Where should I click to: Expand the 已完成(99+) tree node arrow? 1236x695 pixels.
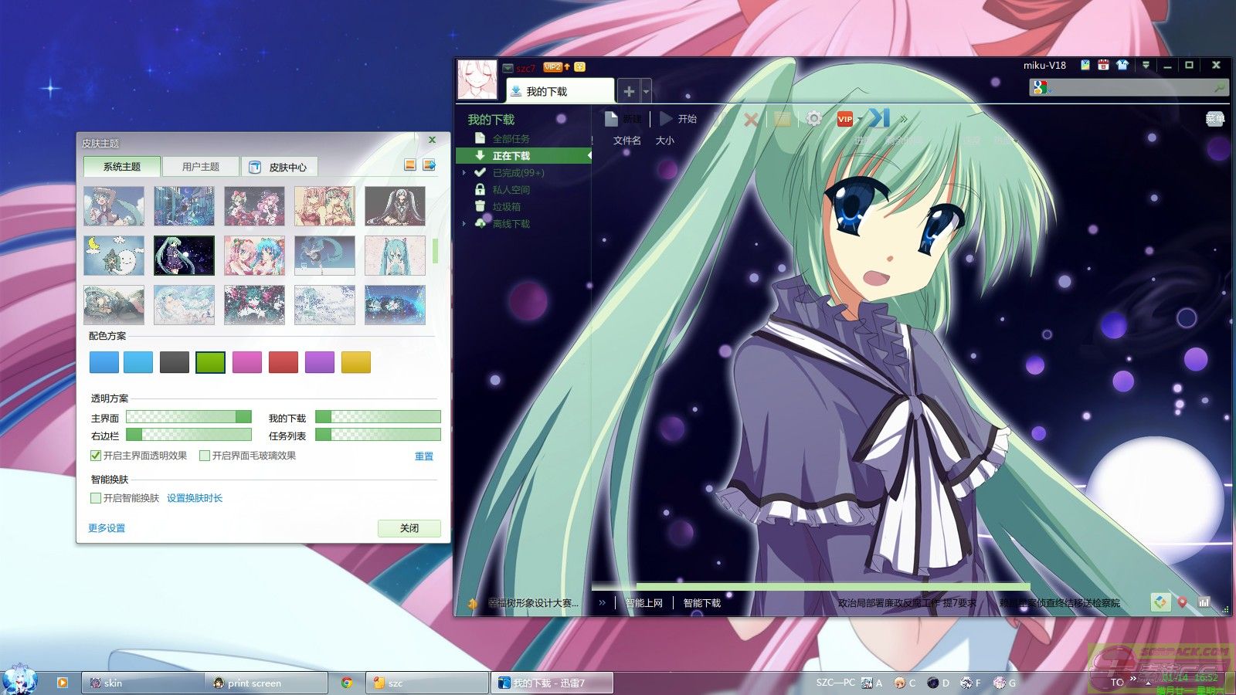click(x=464, y=173)
